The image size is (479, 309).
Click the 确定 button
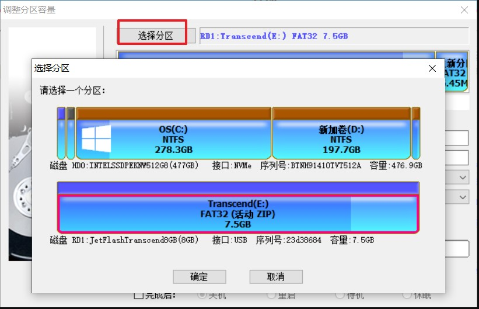coord(200,276)
